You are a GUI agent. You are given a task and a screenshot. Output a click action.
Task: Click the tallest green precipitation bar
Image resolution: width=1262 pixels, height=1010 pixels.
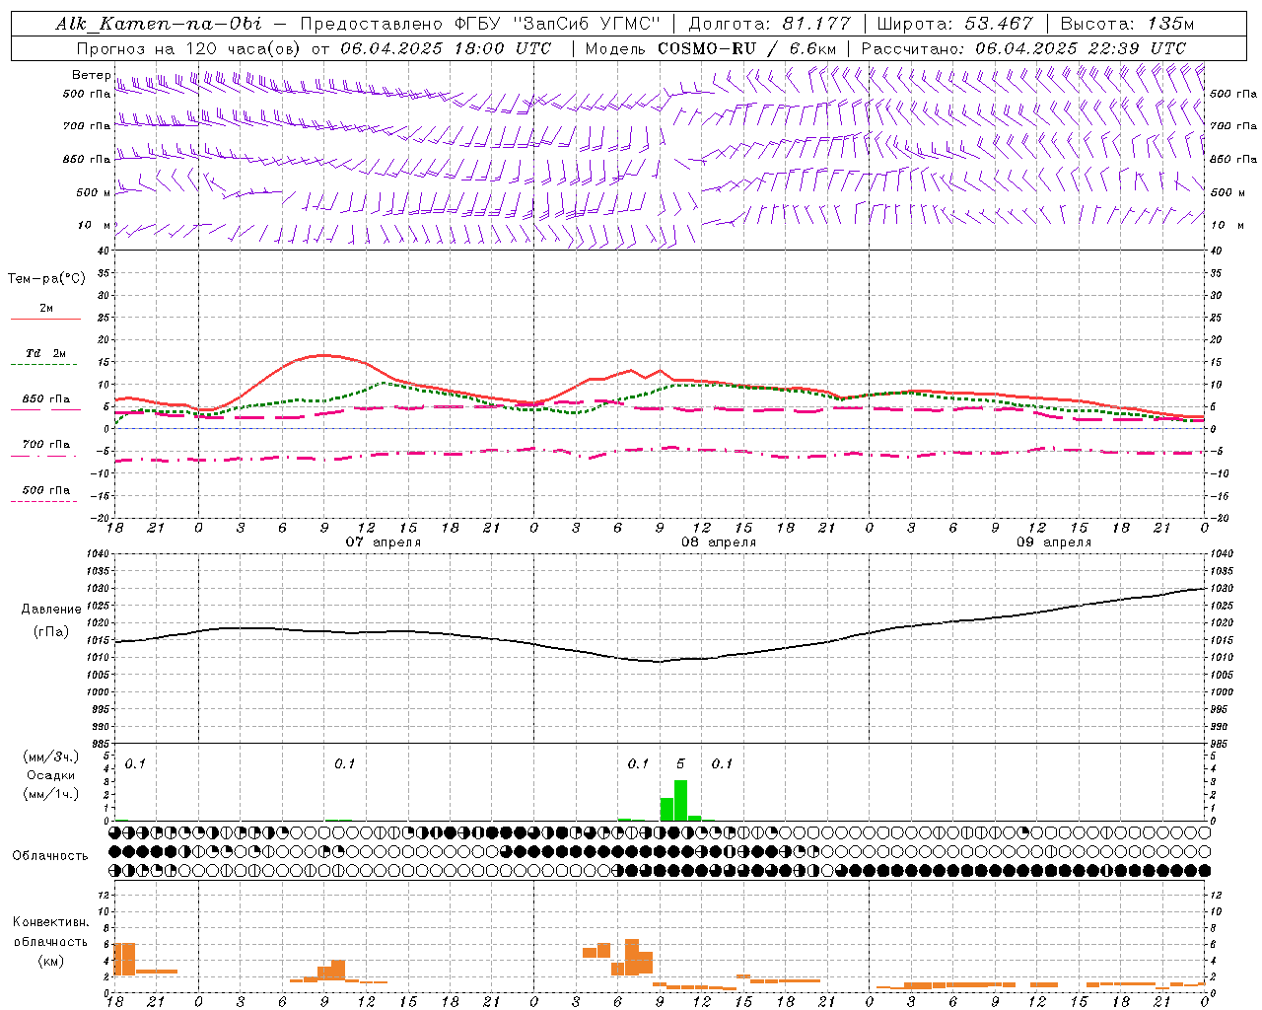[x=680, y=800]
